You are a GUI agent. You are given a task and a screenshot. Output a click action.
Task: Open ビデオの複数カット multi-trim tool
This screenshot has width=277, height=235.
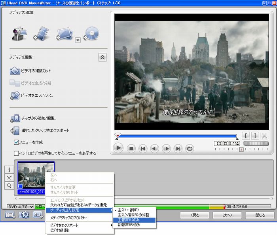(x=31, y=71)
